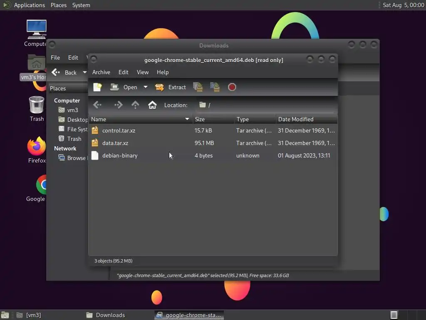Open the System menu in top panel
The height and width of the screenshot is (320, 426).
(x=81, y=5)
